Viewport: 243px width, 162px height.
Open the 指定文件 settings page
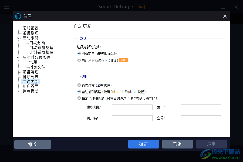coord(37,67)
